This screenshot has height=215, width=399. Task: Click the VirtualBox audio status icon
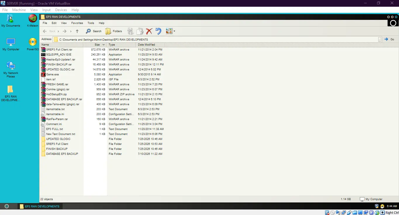pos(338,213)
